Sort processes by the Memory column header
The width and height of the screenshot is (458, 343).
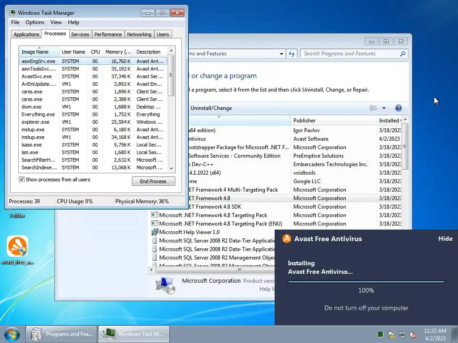point(118,52)
